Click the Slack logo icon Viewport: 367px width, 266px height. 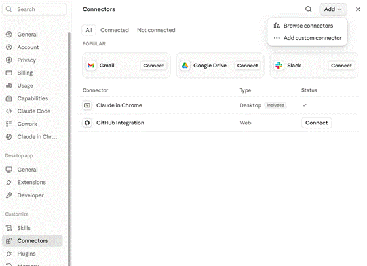[x=279, y=66]
